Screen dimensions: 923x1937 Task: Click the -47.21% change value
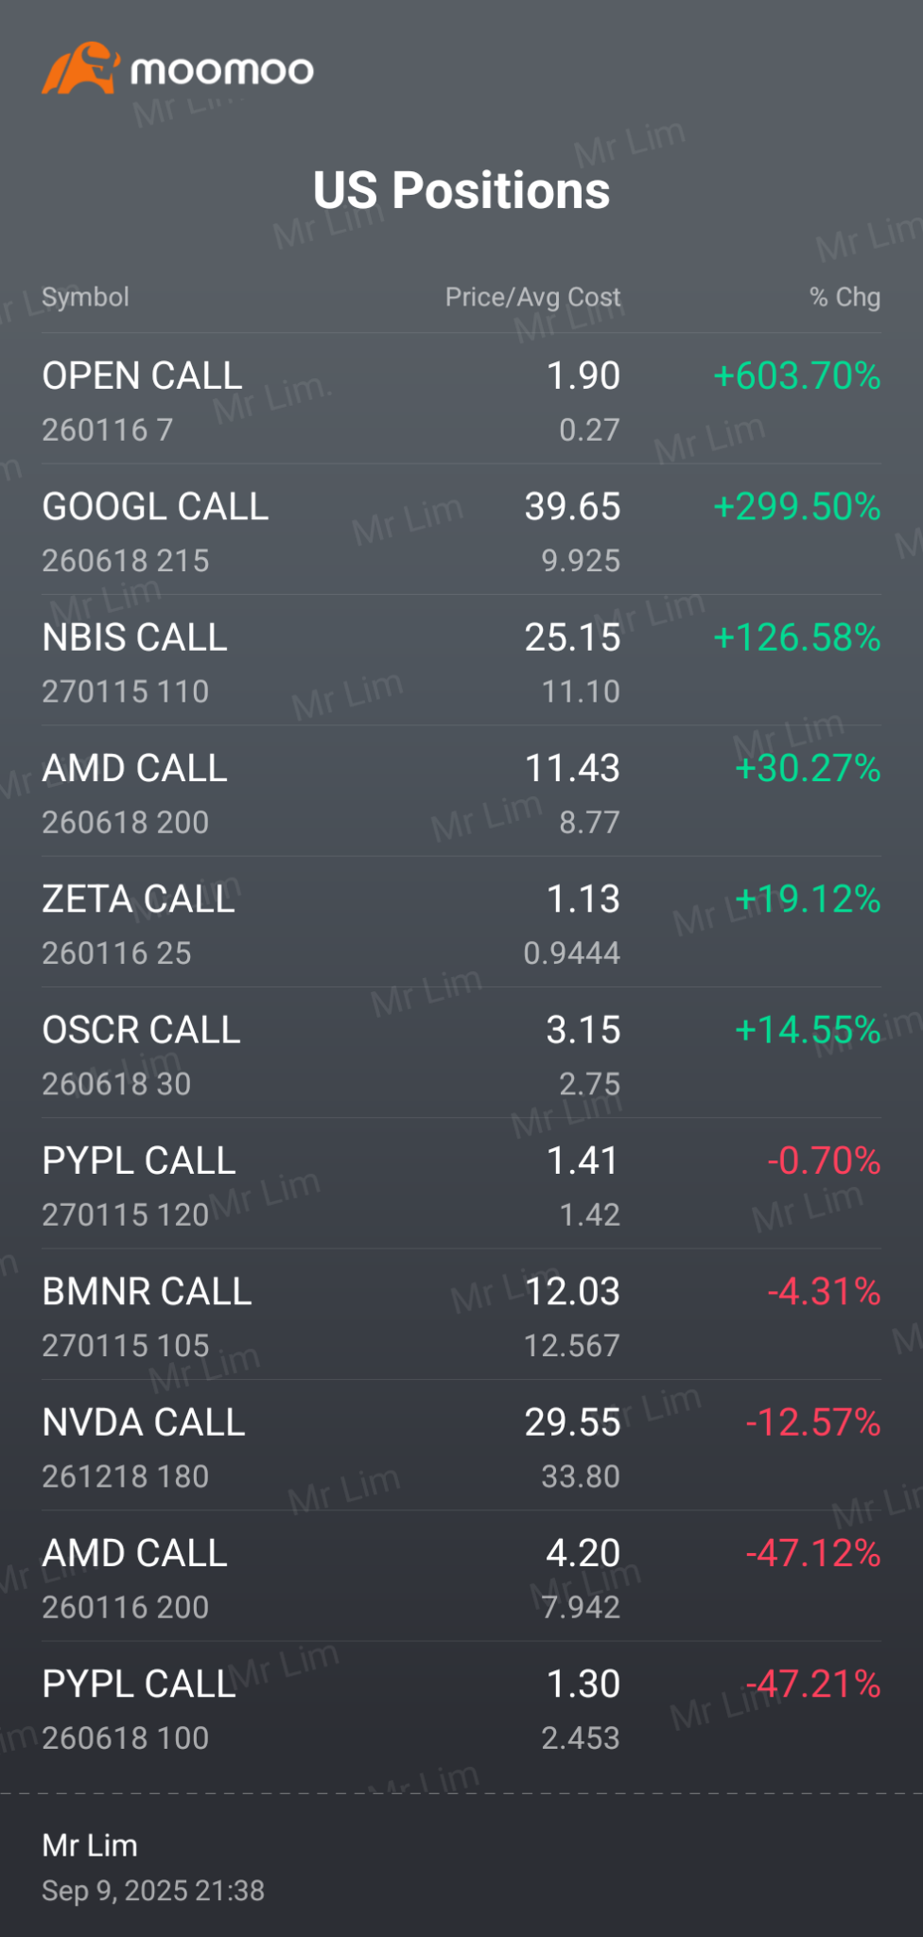pos(812,1684)
